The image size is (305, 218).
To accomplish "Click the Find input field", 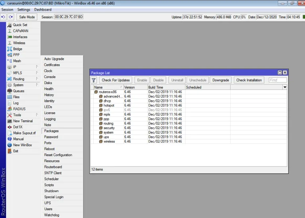I will click(278, 80).
